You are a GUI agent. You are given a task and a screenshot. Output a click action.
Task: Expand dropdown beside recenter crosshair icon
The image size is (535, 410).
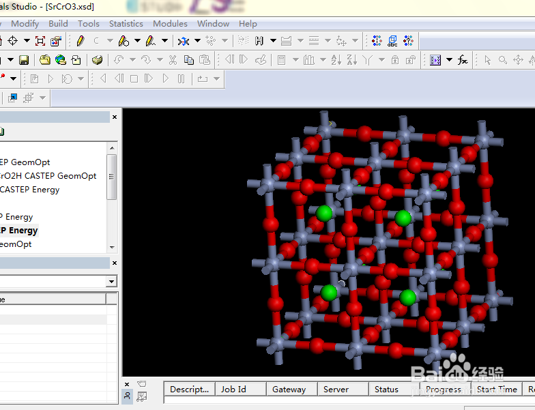click(x=27, y=41)
